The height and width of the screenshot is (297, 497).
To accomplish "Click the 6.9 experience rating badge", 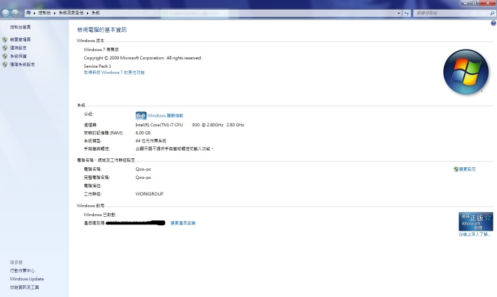I will [x=141, y=115].
